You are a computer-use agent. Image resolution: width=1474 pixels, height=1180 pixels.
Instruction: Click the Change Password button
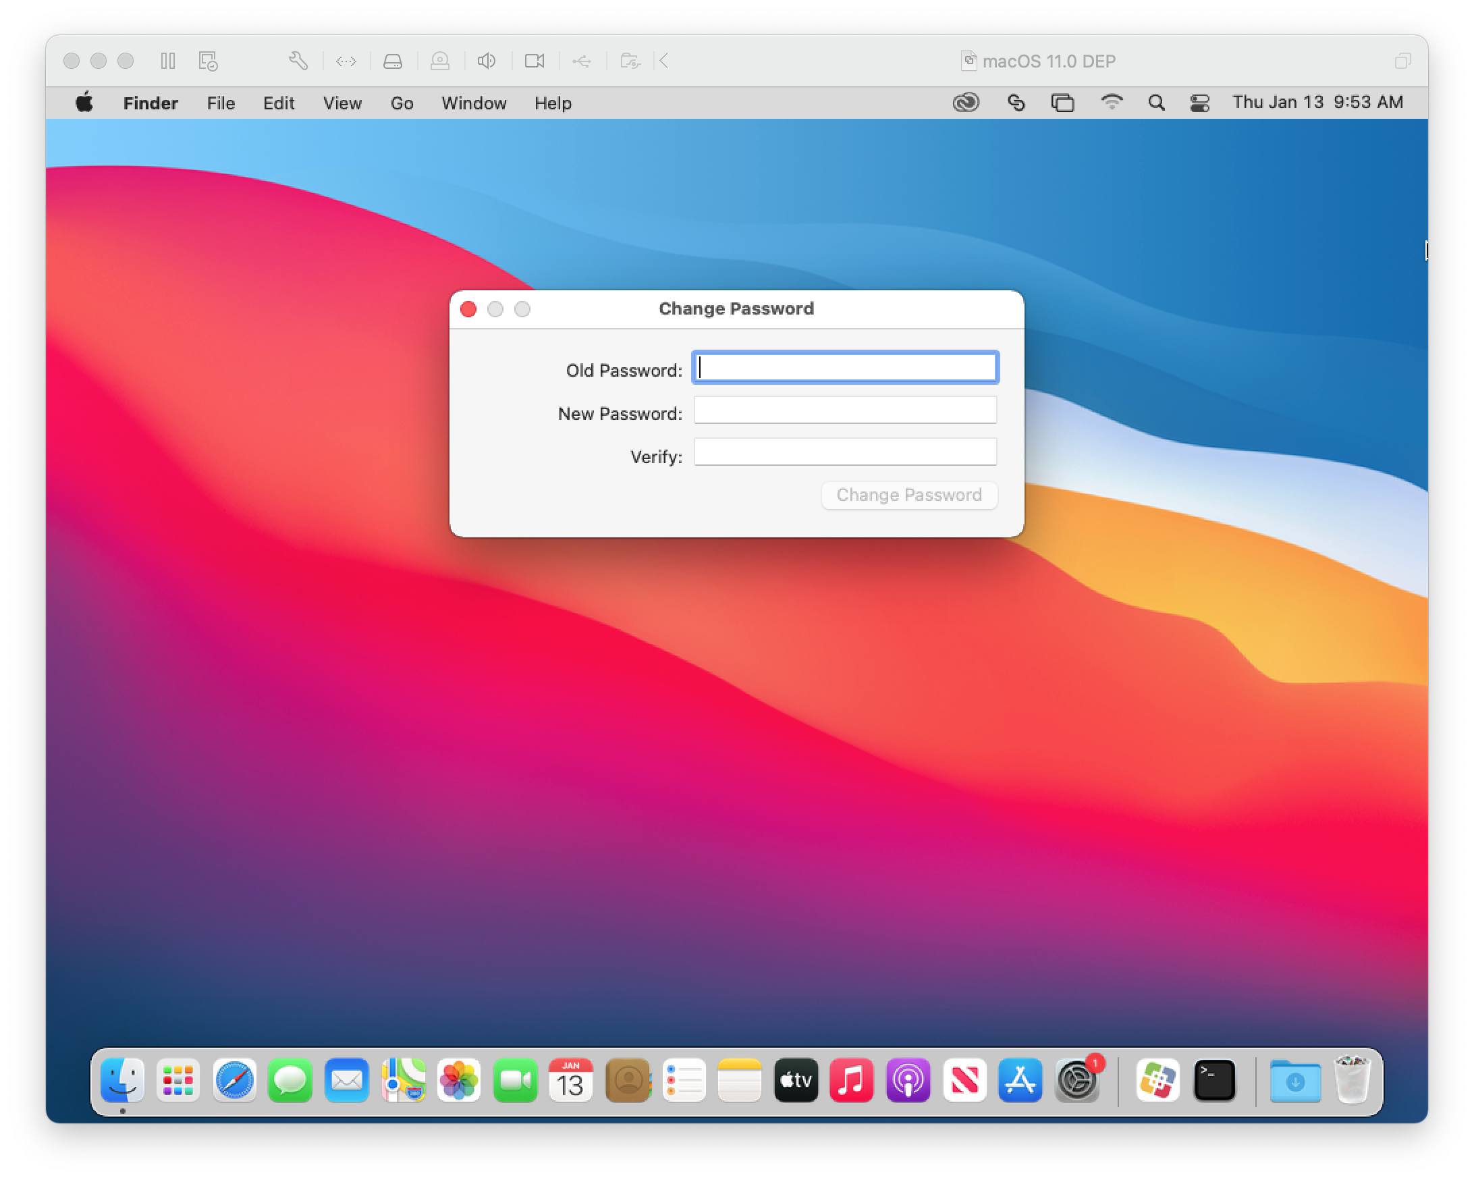[x=908, y=495]
